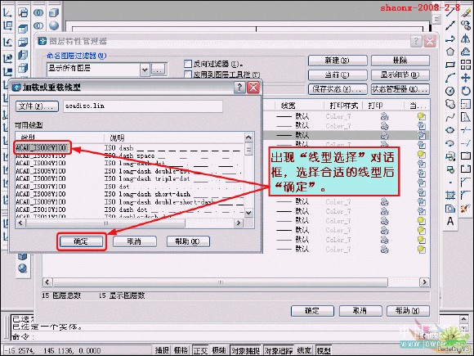
Task: Open the 文件(F)... file button
Action: [37, 106]
